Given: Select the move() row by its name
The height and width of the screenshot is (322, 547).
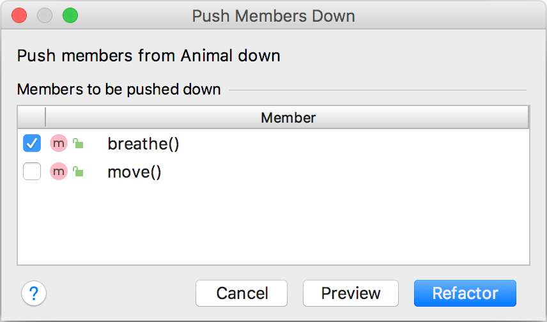Looking at the screenshot, I should [x=134, y=172].
